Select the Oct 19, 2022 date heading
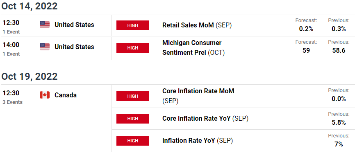The height and width of the screenshot is (153, 355). click(30, 76)
